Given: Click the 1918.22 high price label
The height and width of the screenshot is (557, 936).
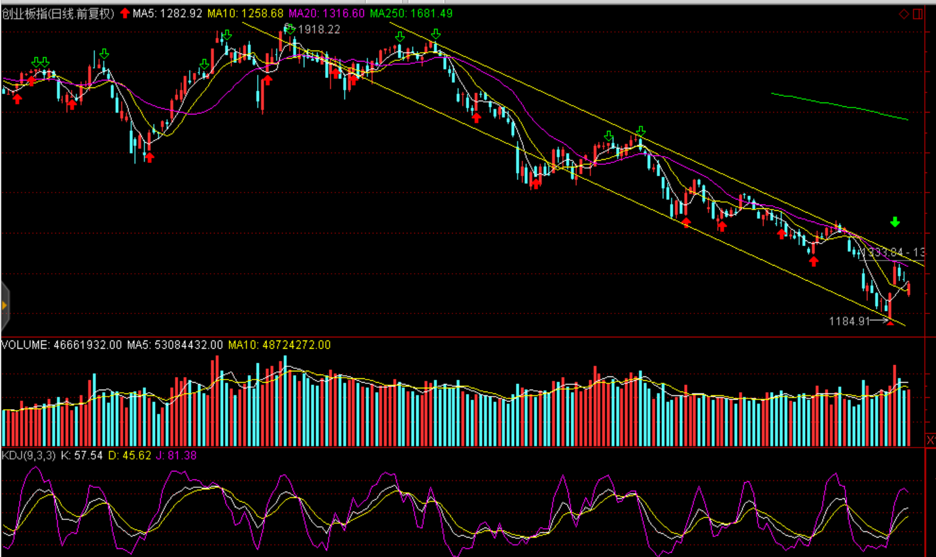Looking at the screenshot, I should [x=319, y=30].
